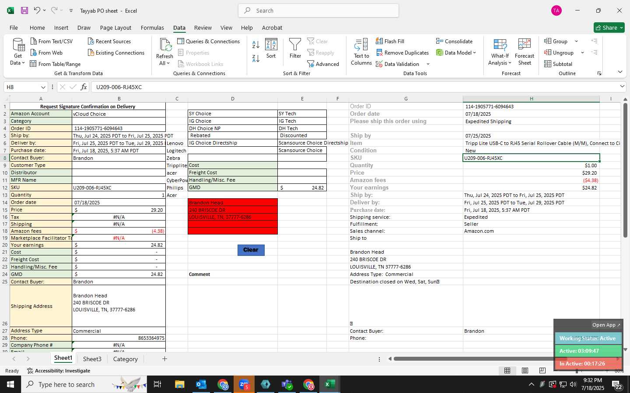The width and height of the screenshot is (630, 393).
Task: Click 'Brandon Head' red cell
Action: 233,203
